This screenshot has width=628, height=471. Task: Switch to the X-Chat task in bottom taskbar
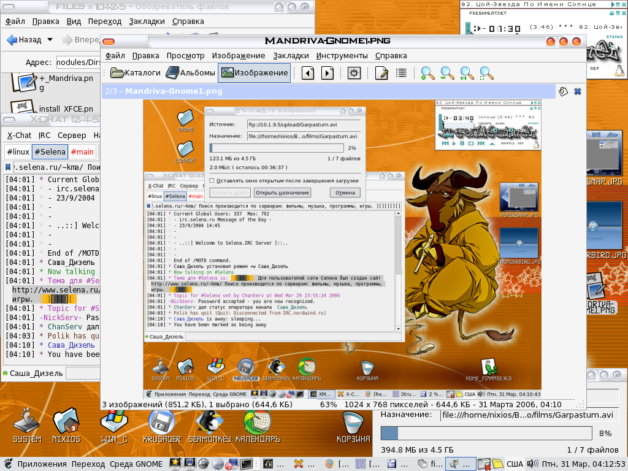tap(304, 464)
